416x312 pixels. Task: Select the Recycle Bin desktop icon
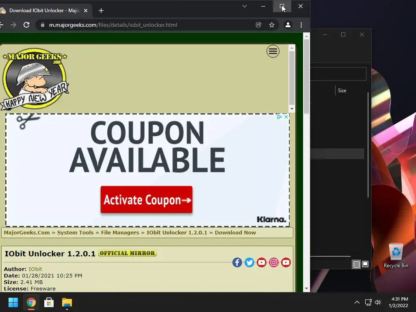click(x=396, y=256)
